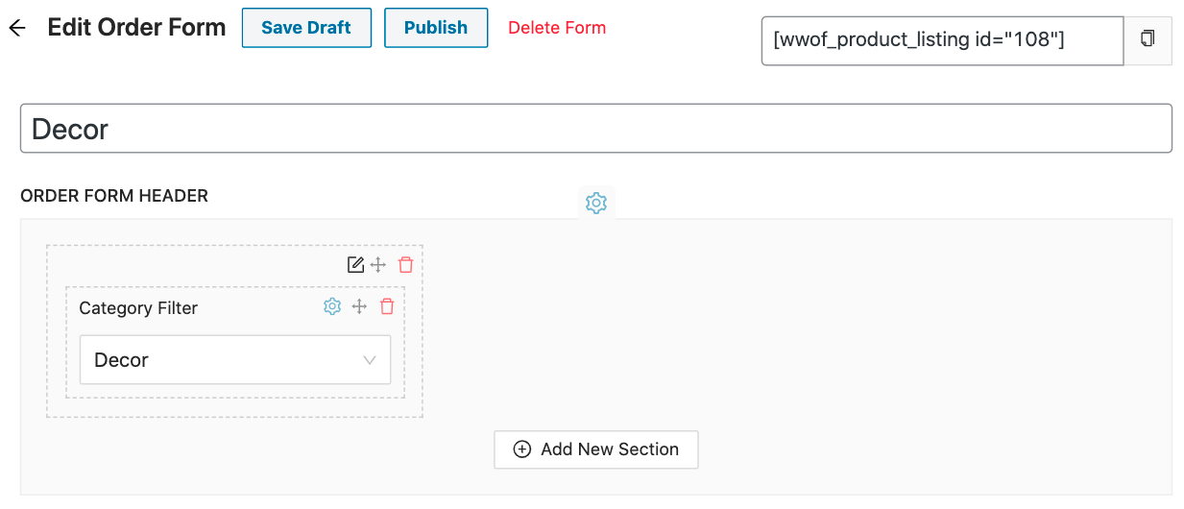The image size is (1184, 509).
Task: Select the wwof_product_listing shortcode field
Action: 942,40
